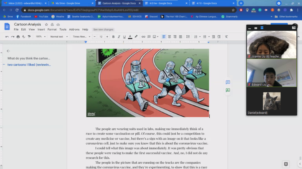
Task: Switch to the 4/3 hw browser tab
Action: [x=166, y=3]
